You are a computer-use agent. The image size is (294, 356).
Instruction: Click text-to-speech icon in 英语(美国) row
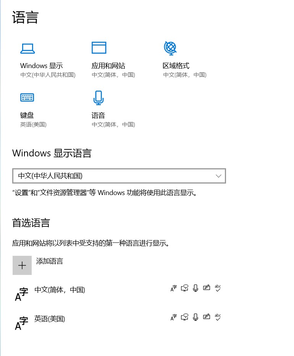(x=184, y=317)
